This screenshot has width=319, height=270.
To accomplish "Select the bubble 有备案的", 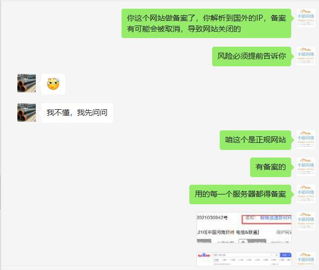I will tap(271, 167).
